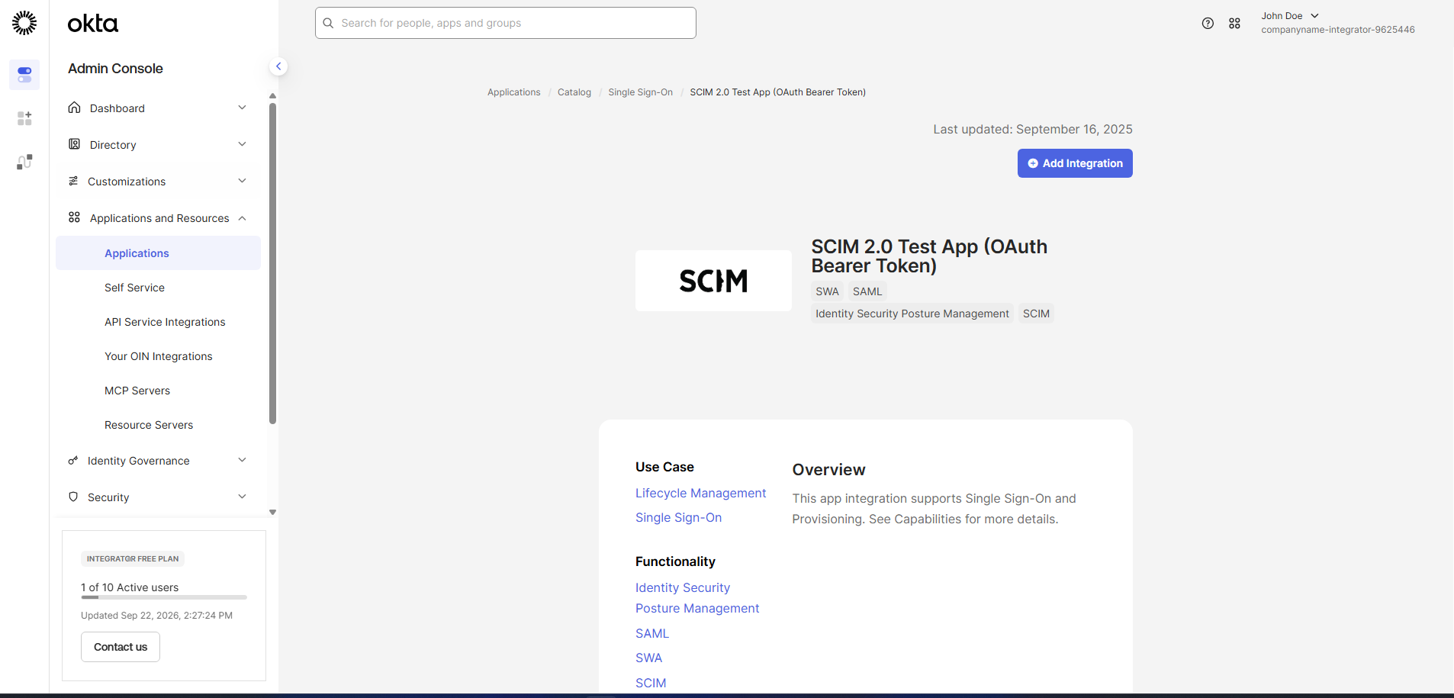This screenshot has height=698, width=1454.
Task: Open the apps launcher icon in header
Action: click(1234, 24)
